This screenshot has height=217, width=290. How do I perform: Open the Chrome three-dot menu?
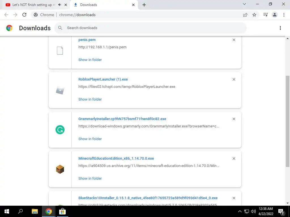click(x=284, y=15)
